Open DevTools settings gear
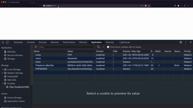The image size is (193, 108). [181, 42]
